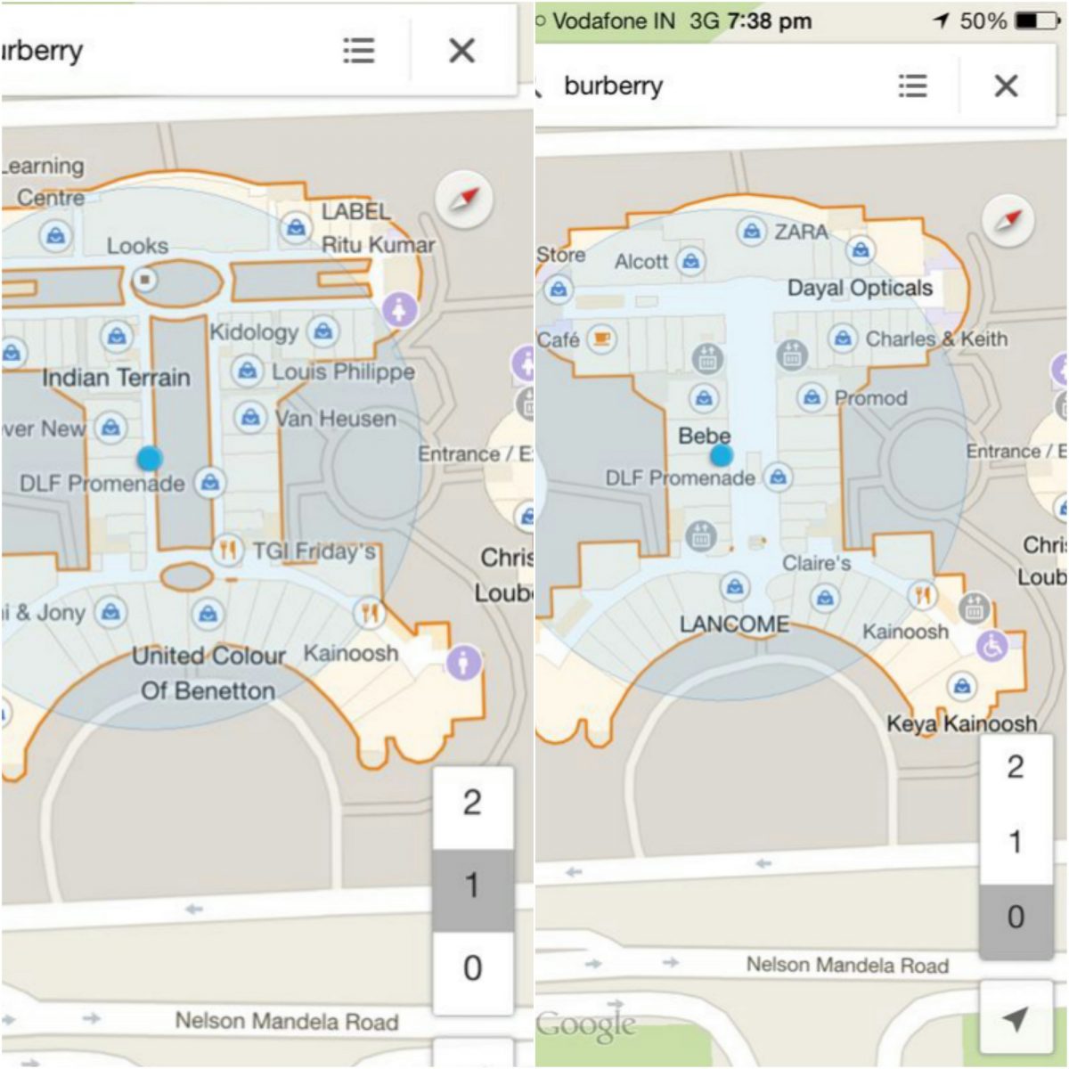Open results list icon beside burberry search, right
The height and width of the screenshot is (1069, 1069).
click(912, 86)
